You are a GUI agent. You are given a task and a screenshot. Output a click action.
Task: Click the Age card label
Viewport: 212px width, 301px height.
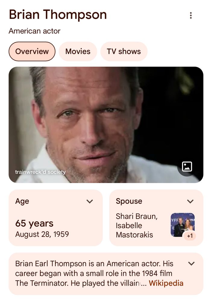22,201
